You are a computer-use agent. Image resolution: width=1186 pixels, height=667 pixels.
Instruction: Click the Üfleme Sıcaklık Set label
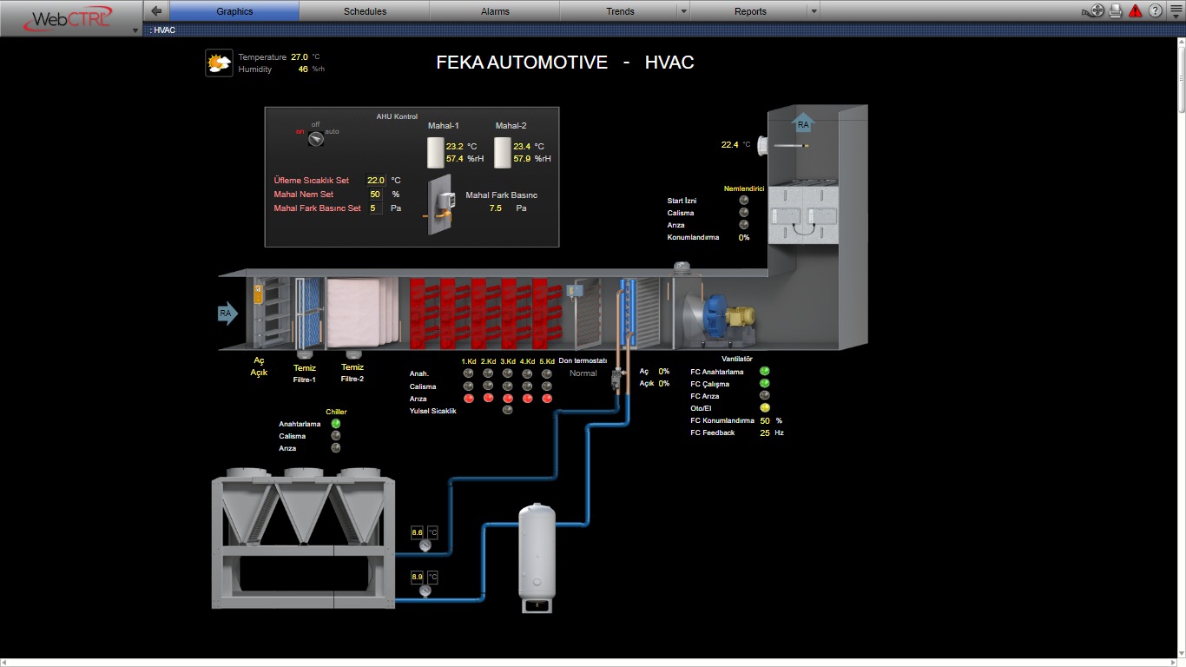click(311, 181)
